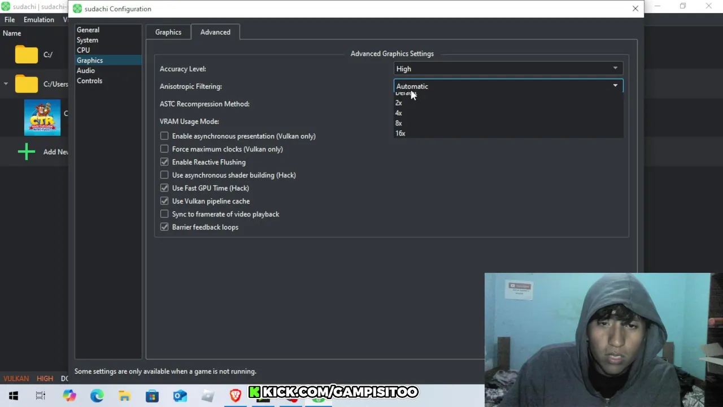
Task: Open File Explorer from the taskbar
Action: pyautogui.click(x=124, y=396)
